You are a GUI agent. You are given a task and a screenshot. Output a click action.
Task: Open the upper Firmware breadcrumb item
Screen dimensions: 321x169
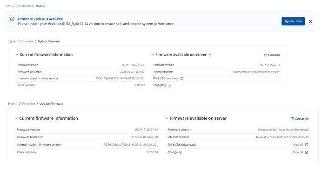(x=28, y=41)
